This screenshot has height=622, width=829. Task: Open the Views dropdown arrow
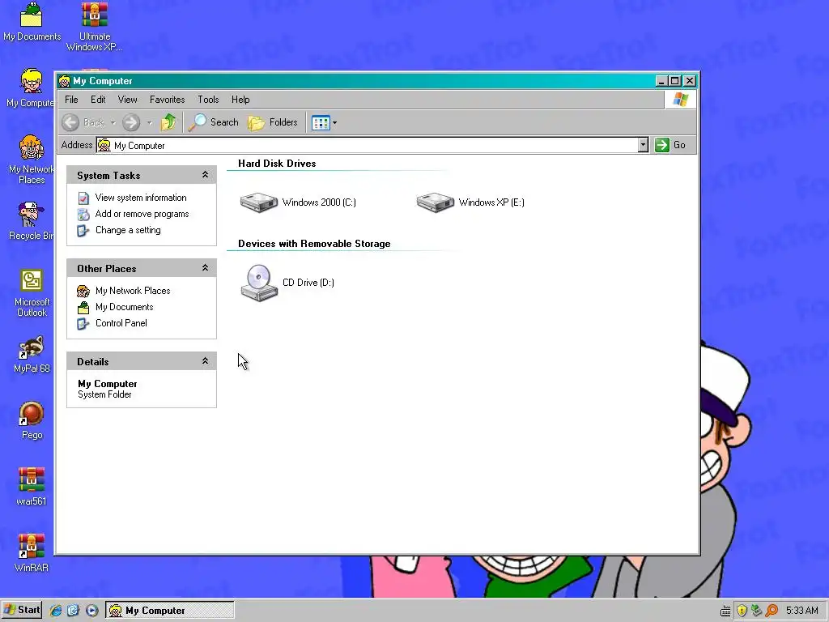coord(334,123)
